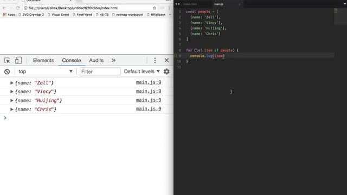Click the editor minimap

pos(340,17)
